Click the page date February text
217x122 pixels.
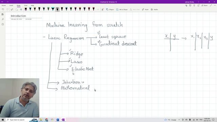16,19
